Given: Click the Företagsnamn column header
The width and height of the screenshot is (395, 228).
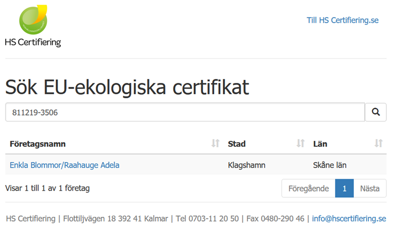Looking at the screenshot, I should (38, 144).
